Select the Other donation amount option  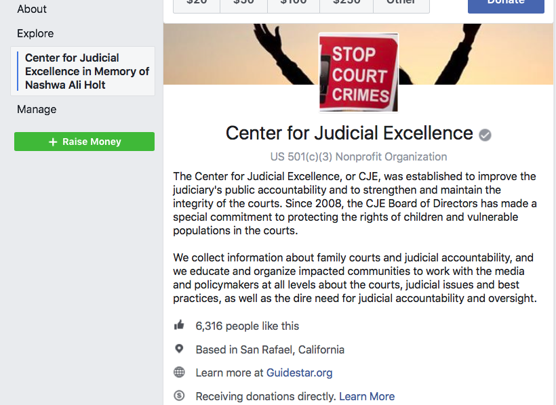401,3
